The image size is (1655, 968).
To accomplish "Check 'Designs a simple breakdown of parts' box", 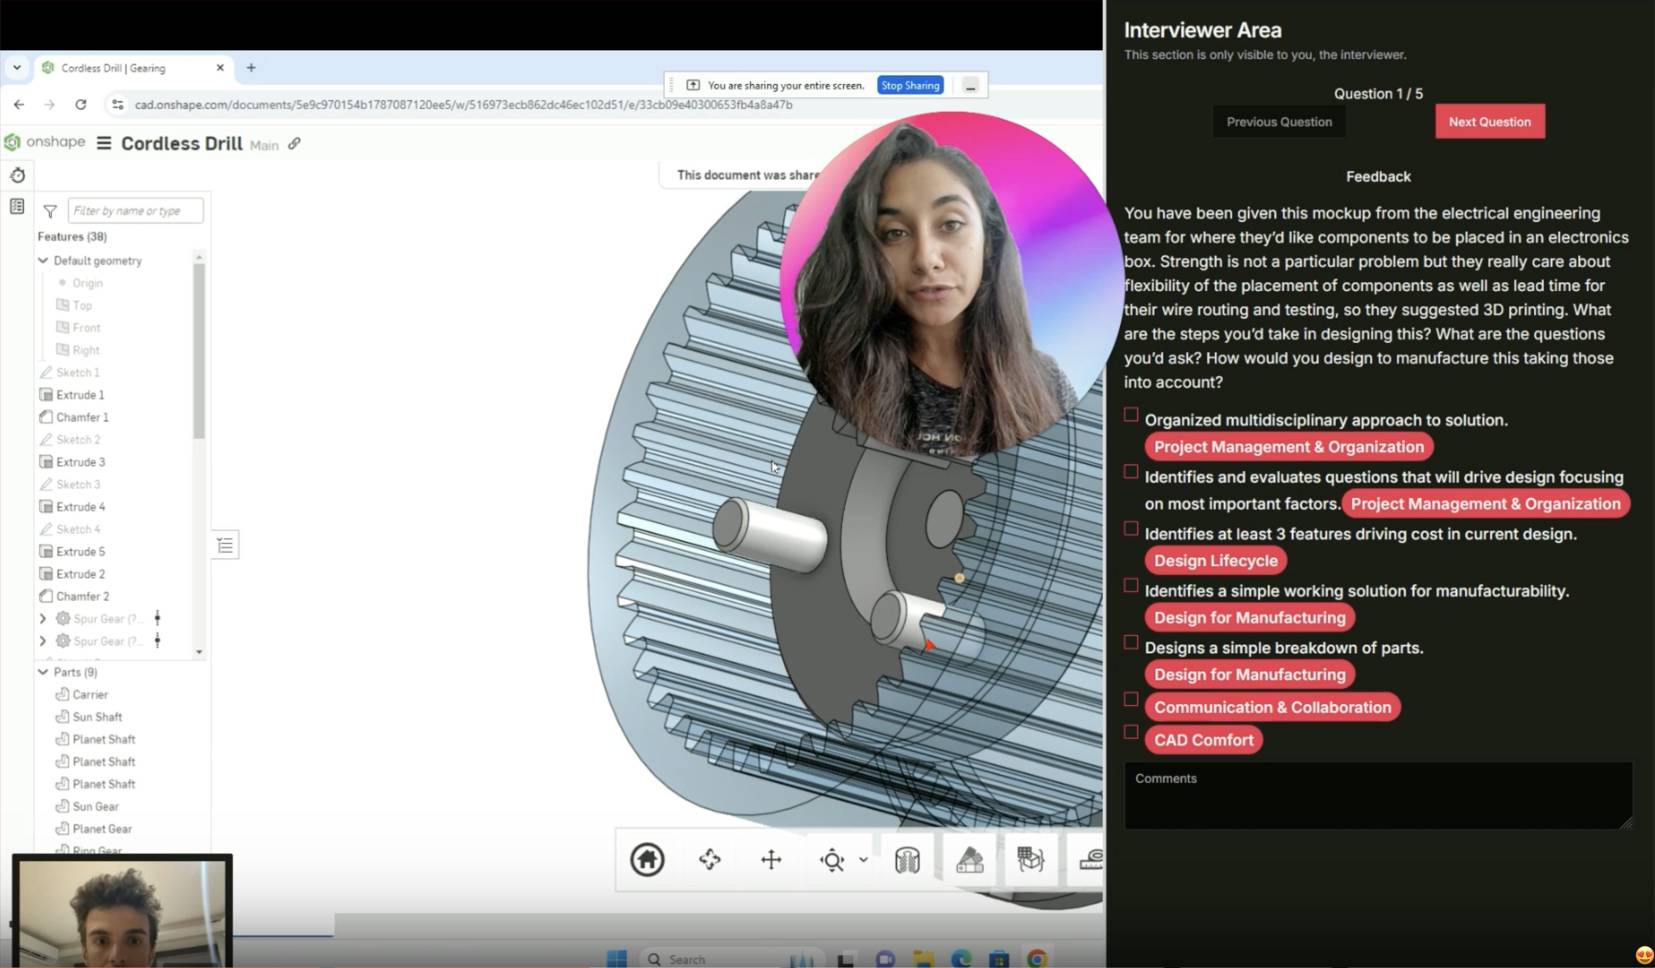I will point(1131,642).
